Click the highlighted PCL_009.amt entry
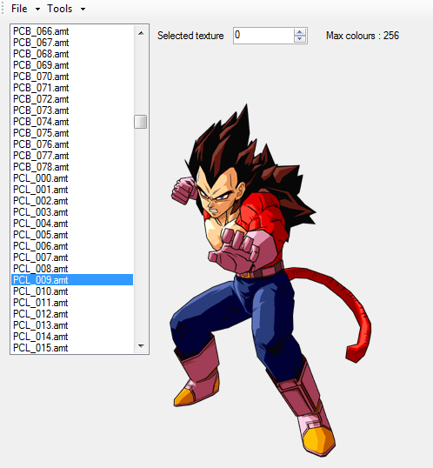433x468 pixels. [72, 280]
